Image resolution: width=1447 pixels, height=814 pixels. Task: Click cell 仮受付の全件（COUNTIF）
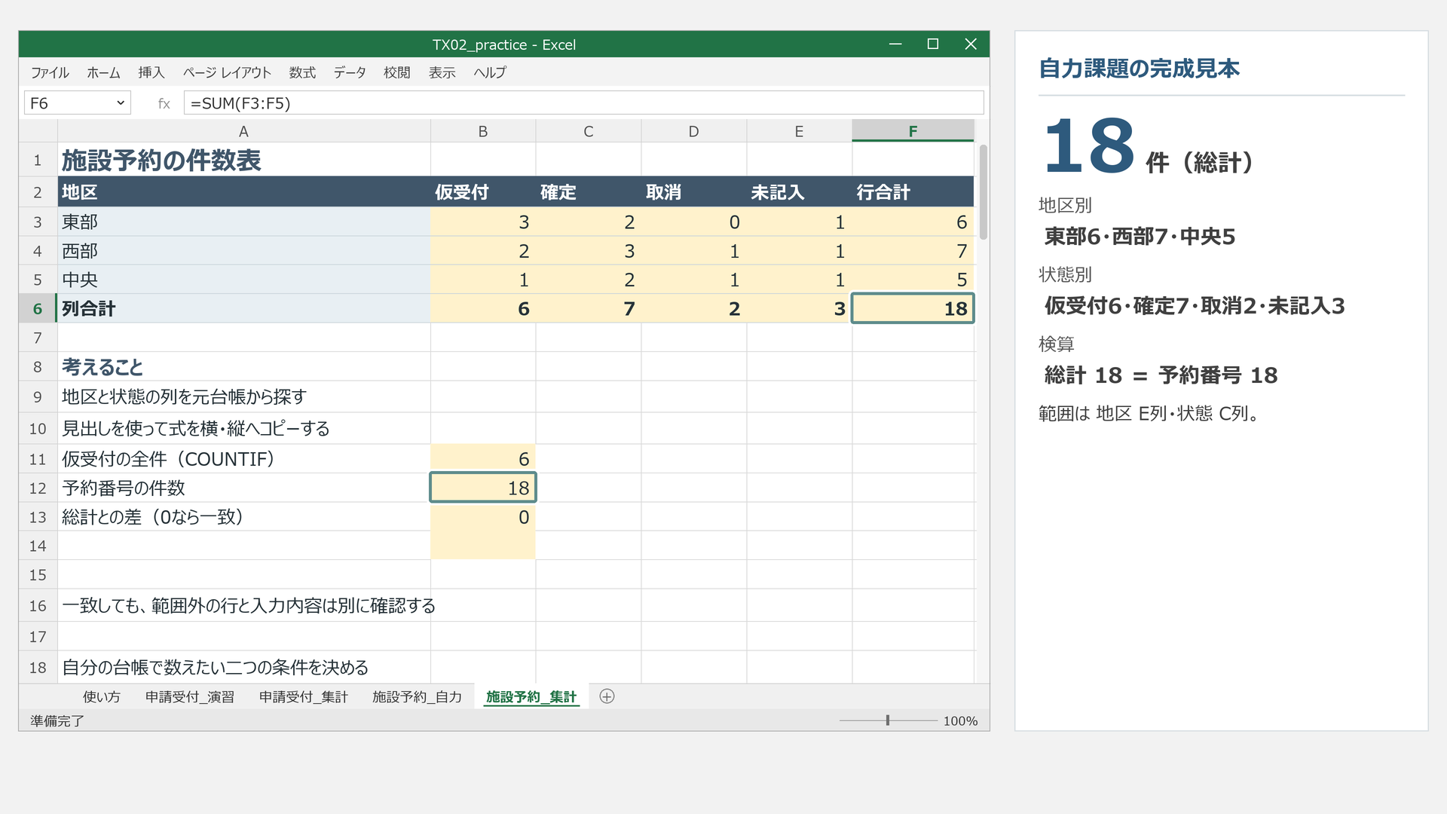tap(243, 459)
